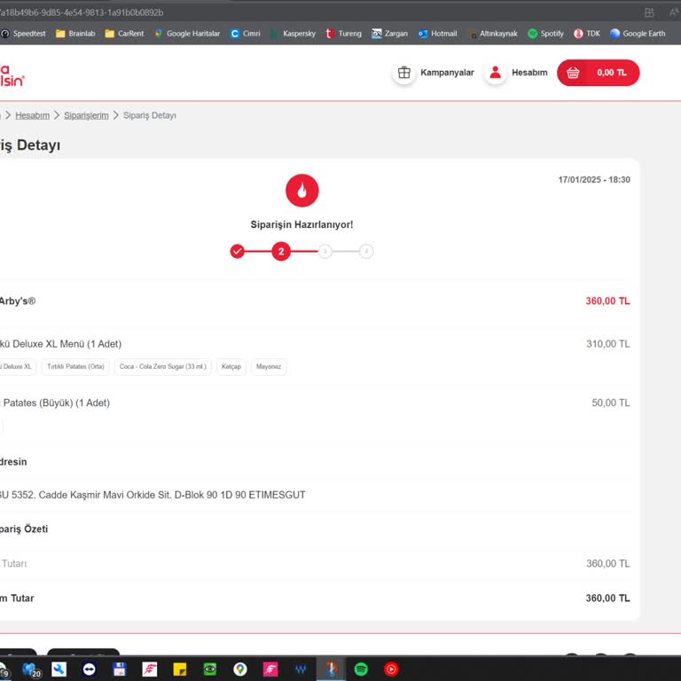The image size is (681, 681).
Task: Click the Mayonez tag
Action: coord(269,366)
